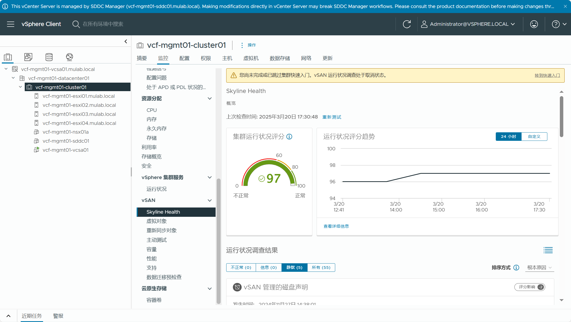Select the 24 小时 trend range toggle
This screenshot has height=322, width=571.
(x=508, y=137)
